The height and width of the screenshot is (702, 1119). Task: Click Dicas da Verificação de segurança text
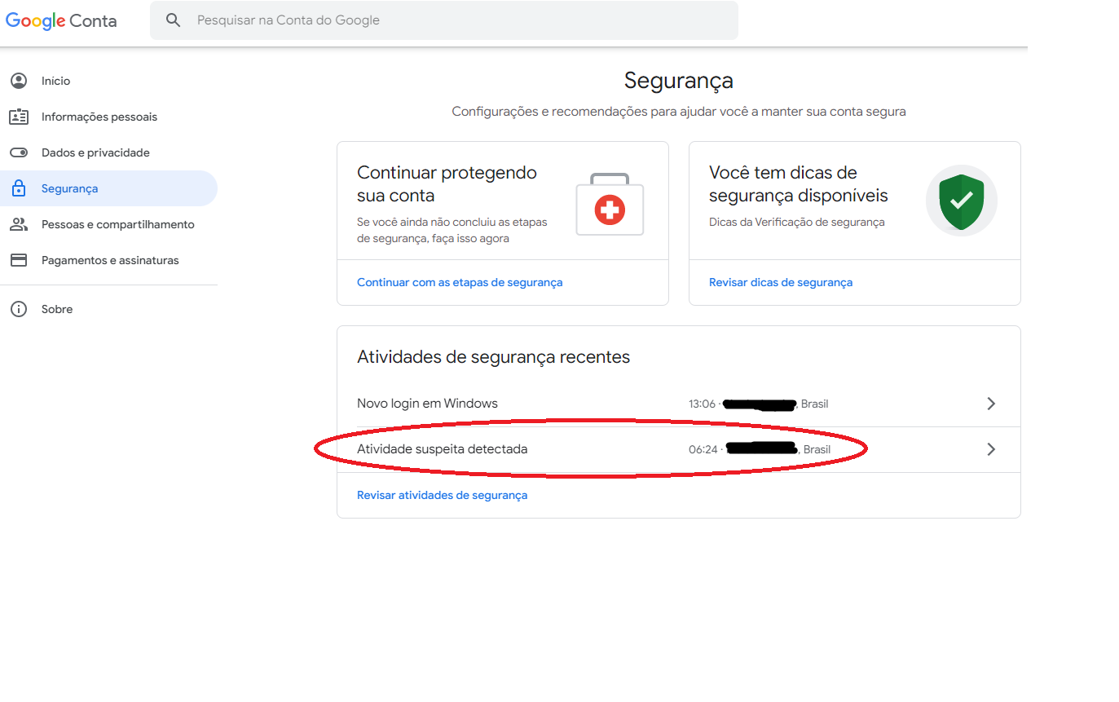coord(796,222)
